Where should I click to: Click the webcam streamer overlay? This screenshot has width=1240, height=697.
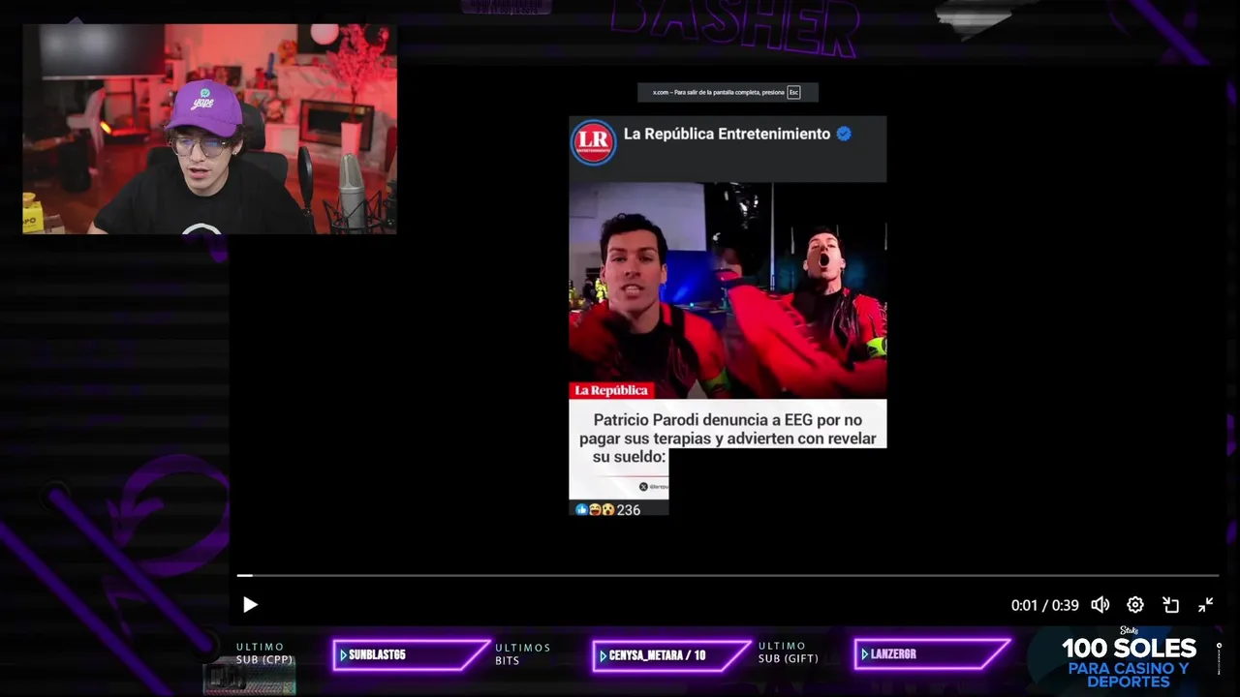[209, 129]
